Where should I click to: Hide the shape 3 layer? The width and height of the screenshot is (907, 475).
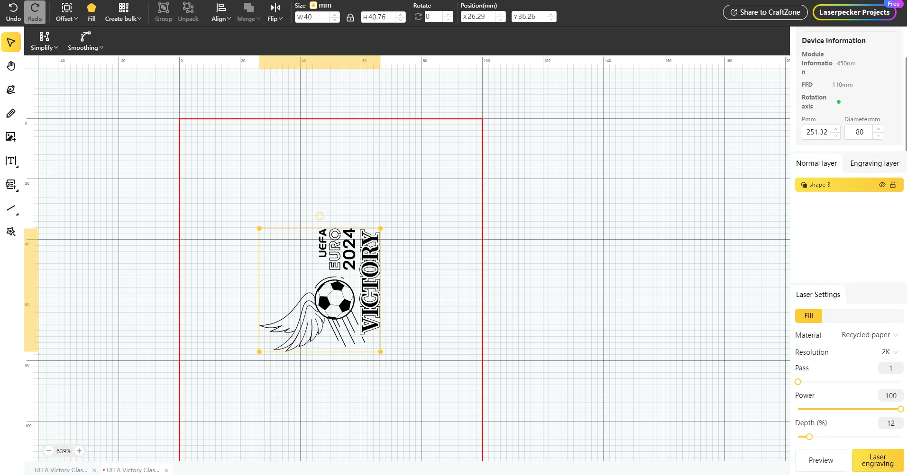[882, 185]
